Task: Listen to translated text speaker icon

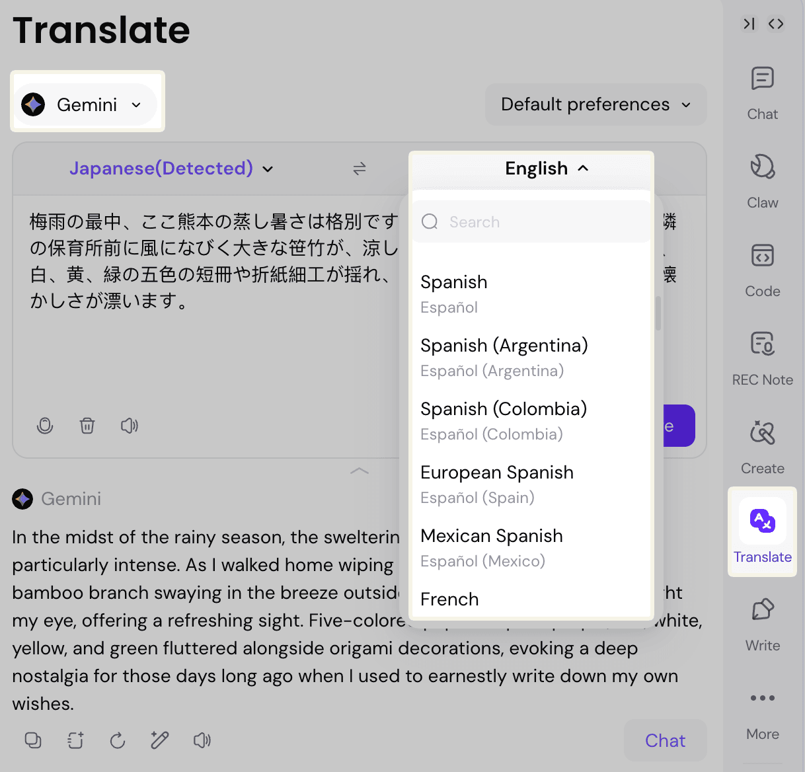Action: coord(202,740)
